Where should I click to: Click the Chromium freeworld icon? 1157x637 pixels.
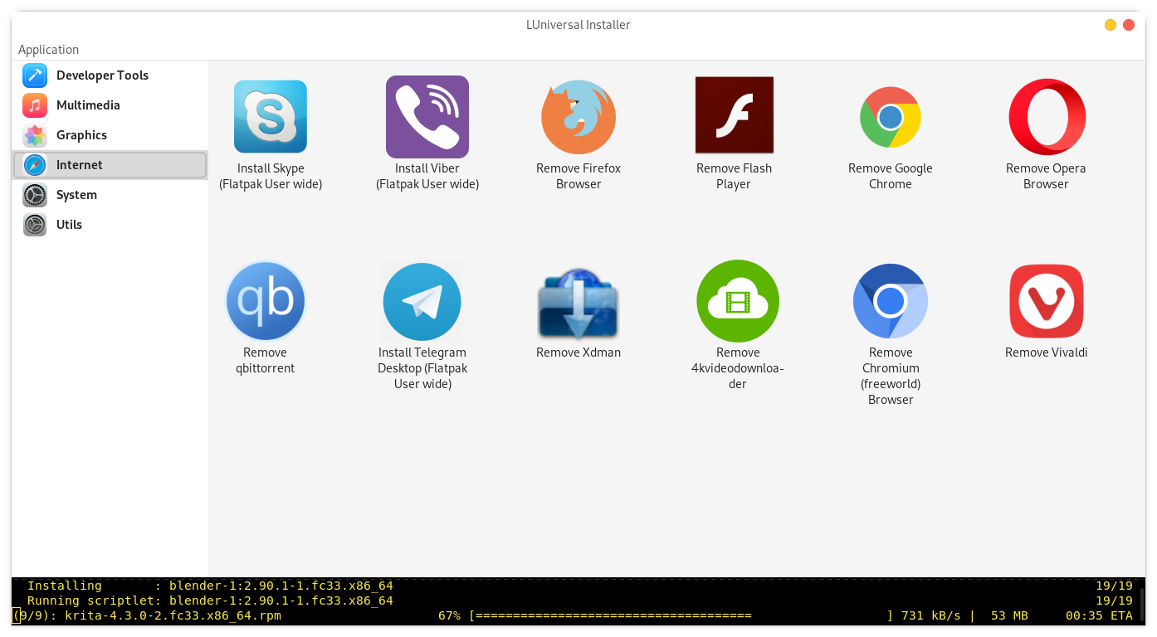pyautogui.click(x=891, y=301)
